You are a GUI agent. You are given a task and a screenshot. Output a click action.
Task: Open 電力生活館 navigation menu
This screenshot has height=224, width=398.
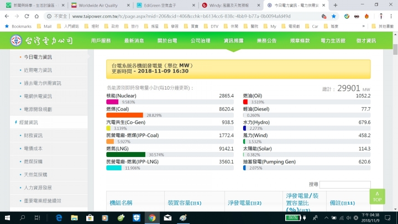pos(333,40)
